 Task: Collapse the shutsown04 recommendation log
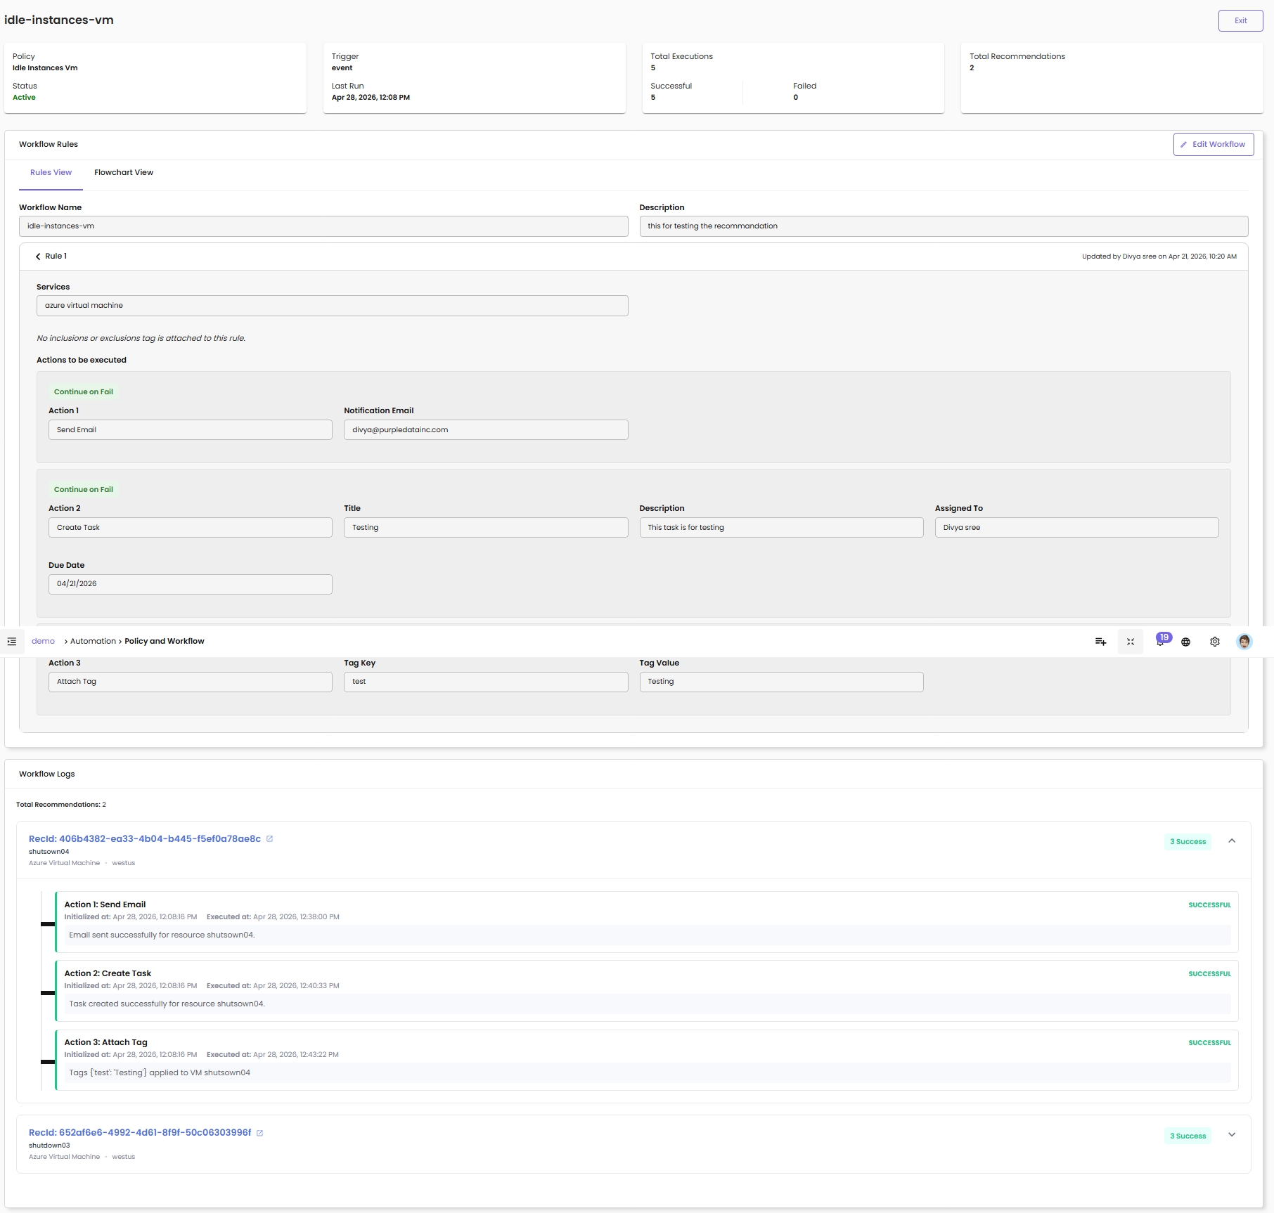pyautogui.click(x=1232, y=841)
